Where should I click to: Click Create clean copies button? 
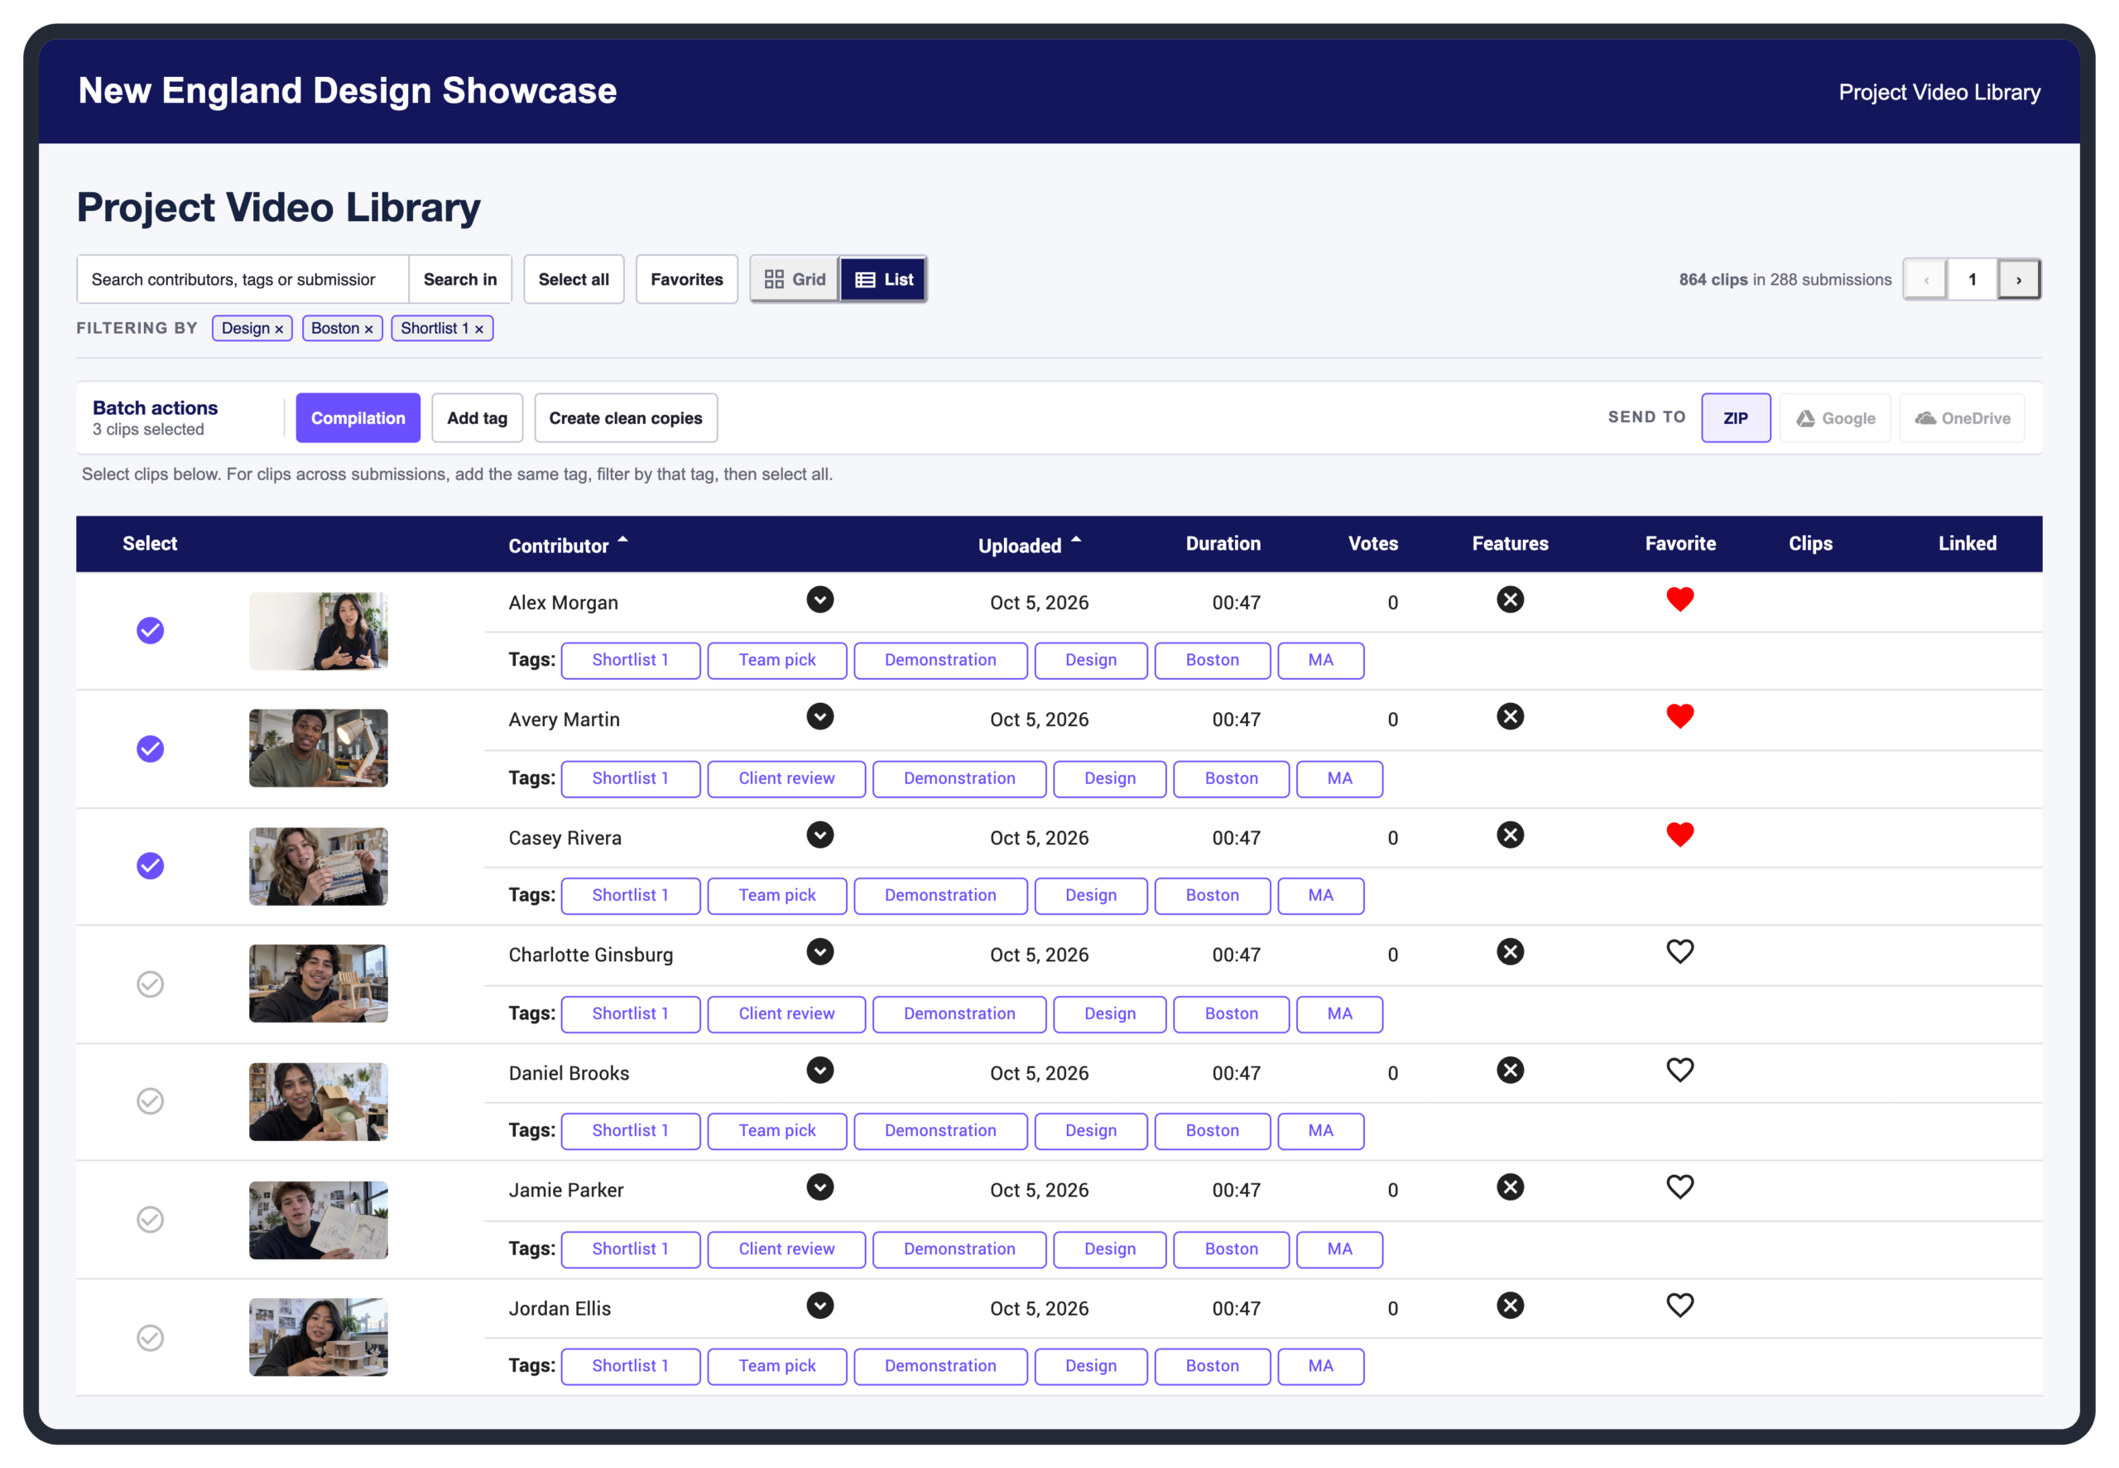pyautogui.click(x=625, y=418)
